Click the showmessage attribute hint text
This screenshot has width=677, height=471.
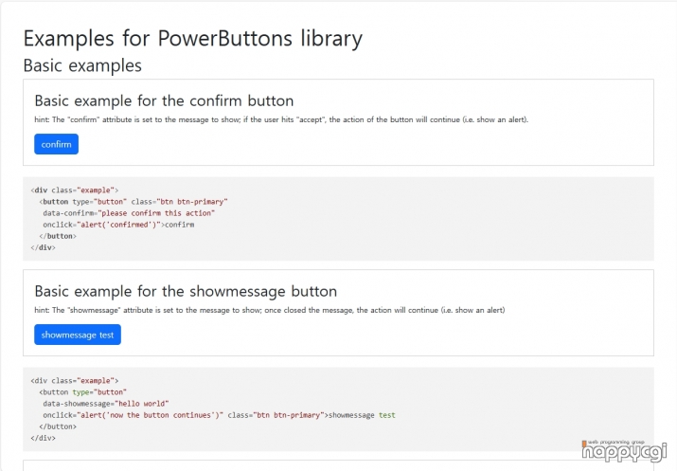pyautogui.click(x=270, y=310)
